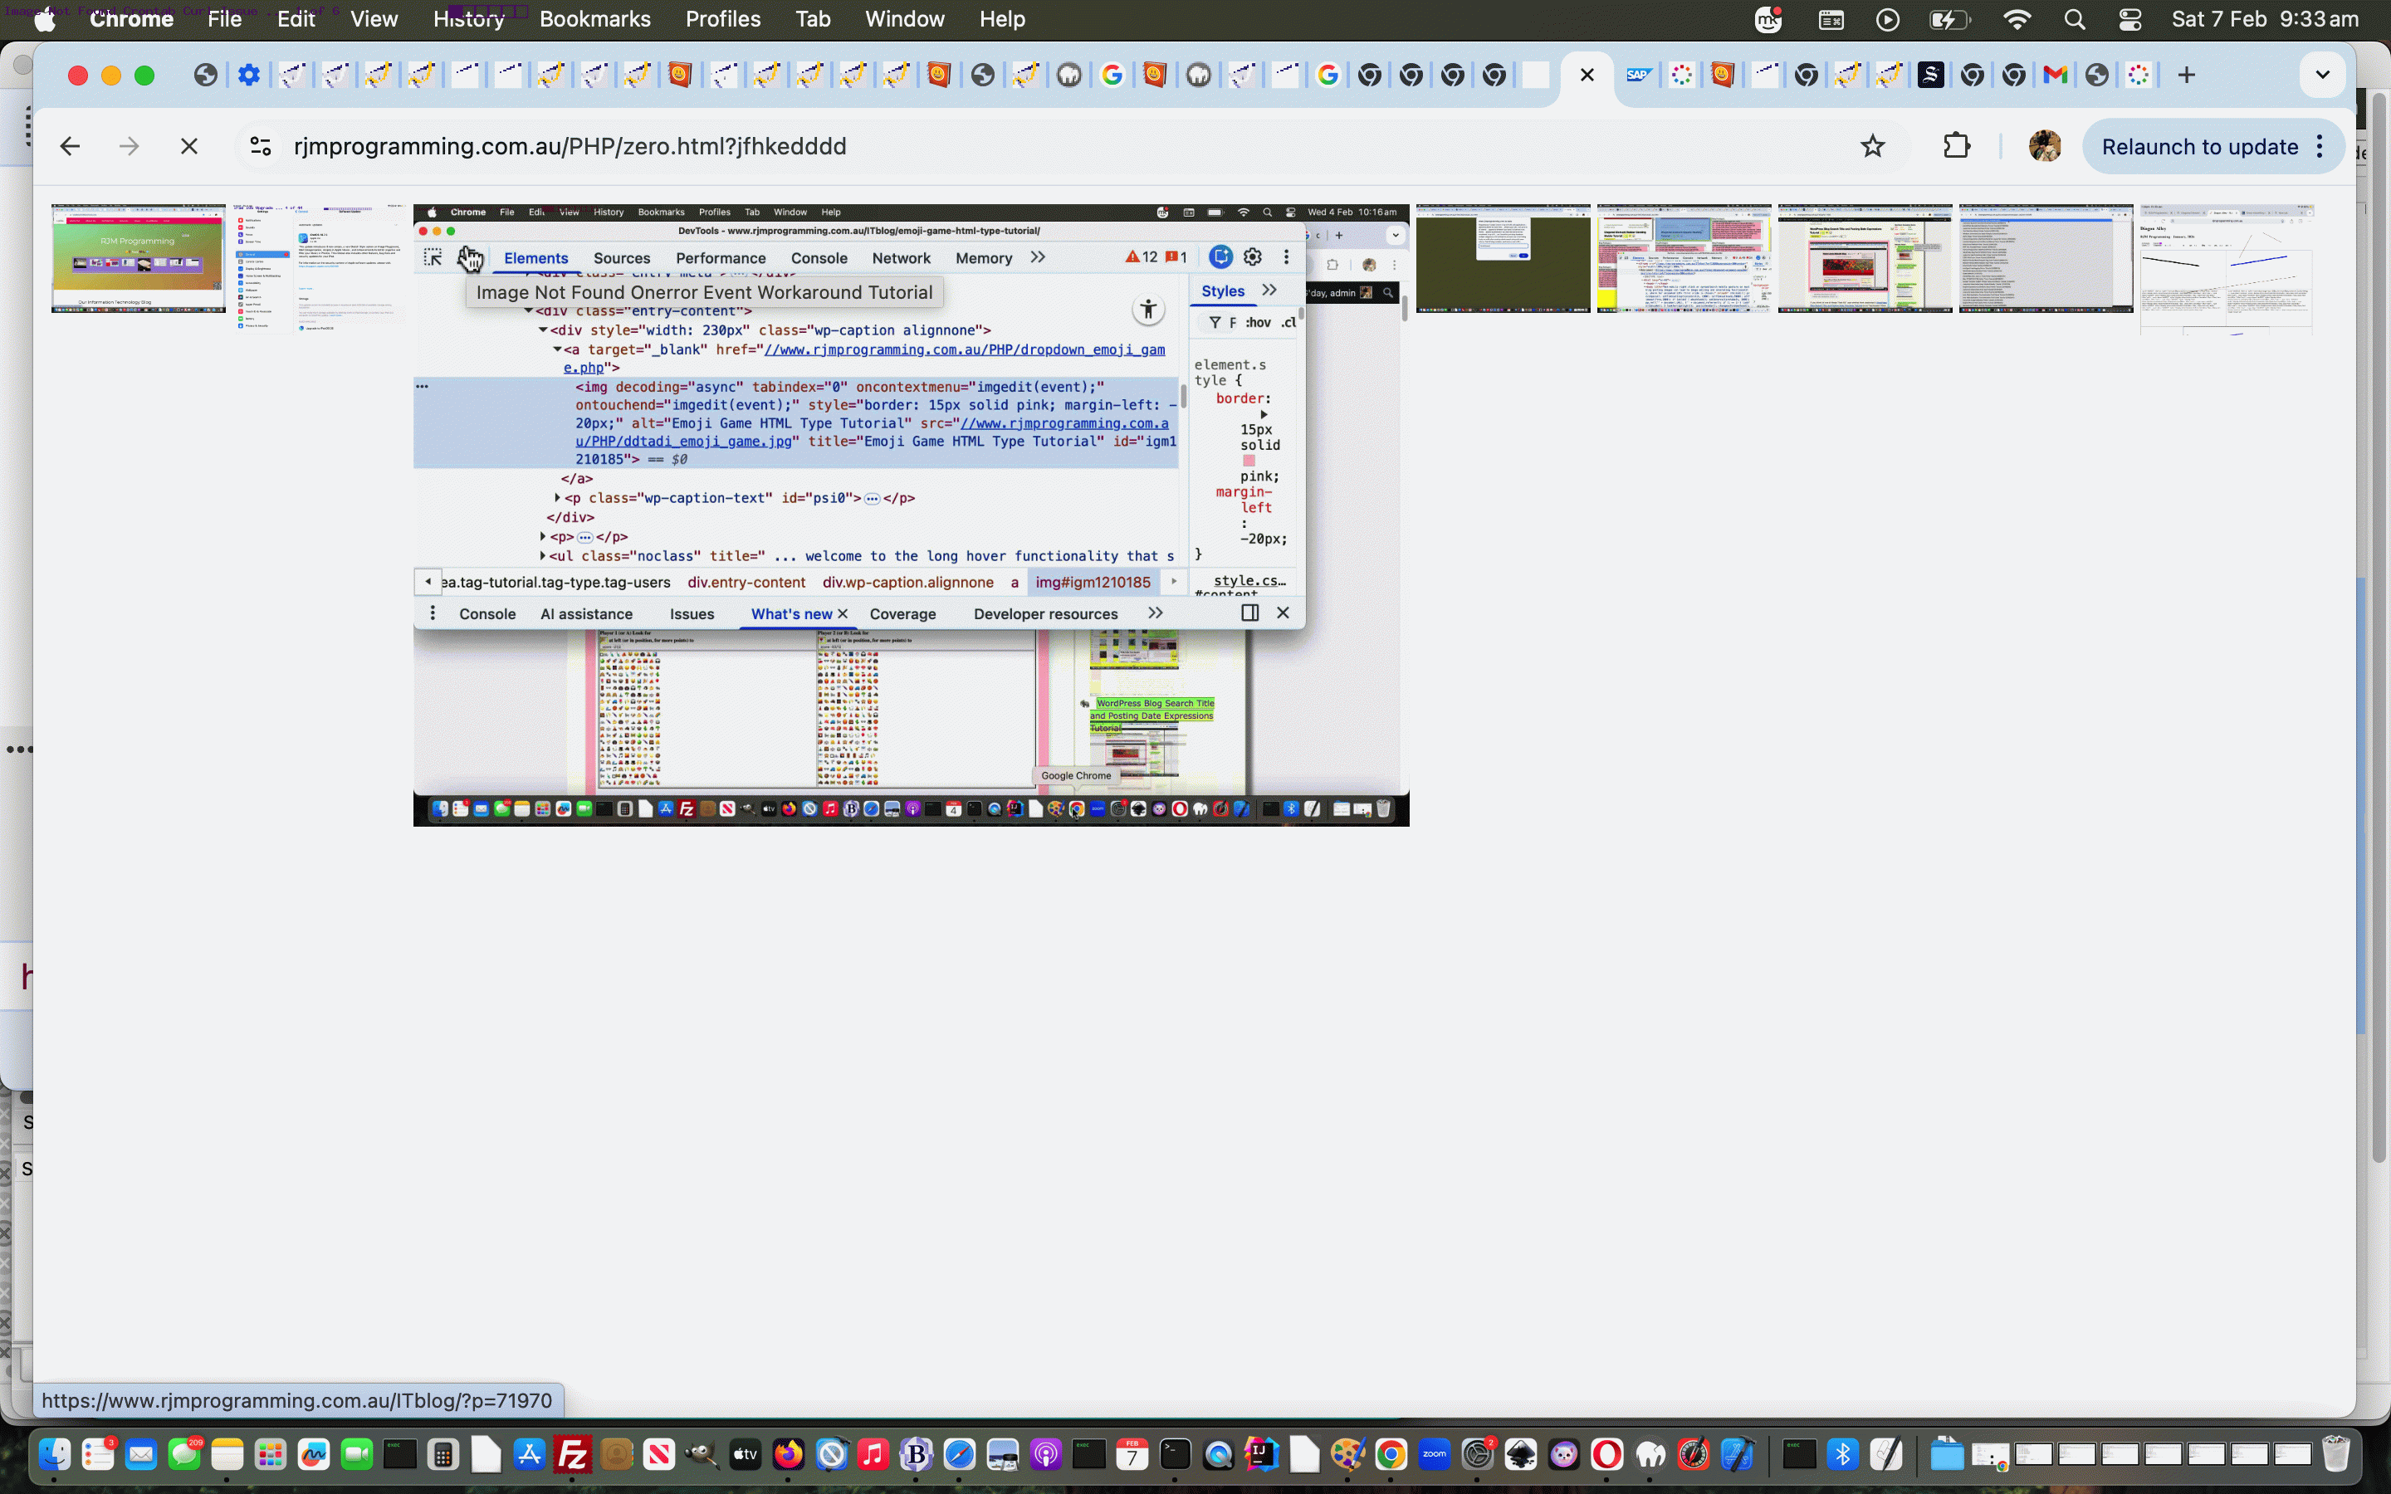Open the Bookmarks menu in the menu bar
This screenshot has width=2391, height=1494.
tap(594, 19)
